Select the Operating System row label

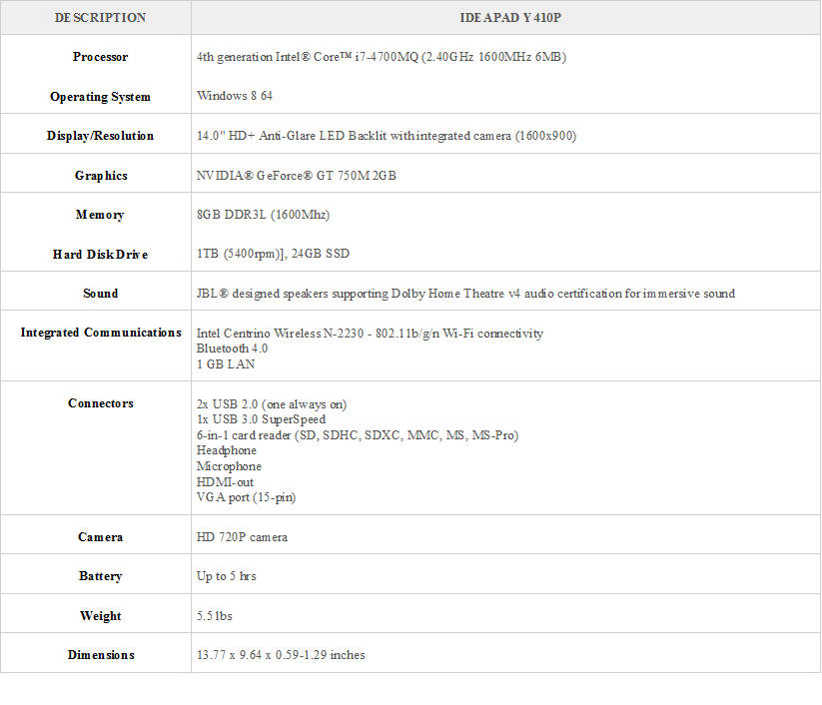[100, 97]
